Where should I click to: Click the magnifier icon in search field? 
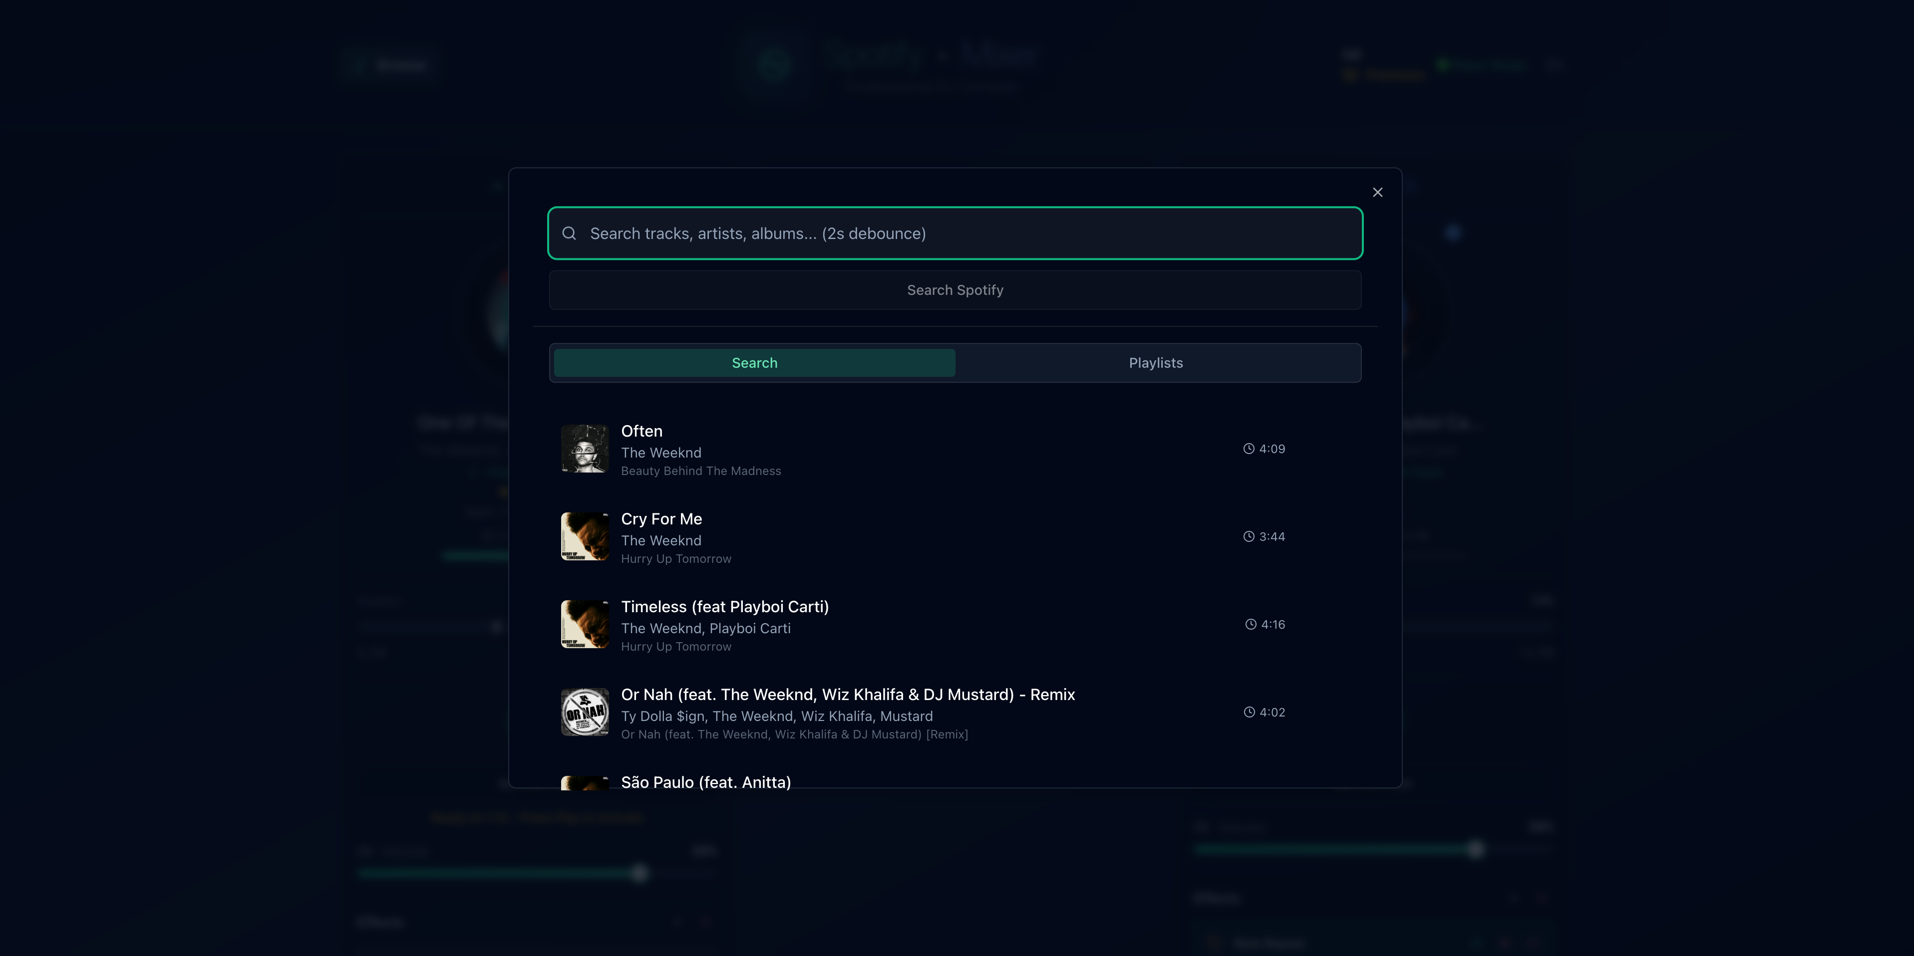[569, 233]
